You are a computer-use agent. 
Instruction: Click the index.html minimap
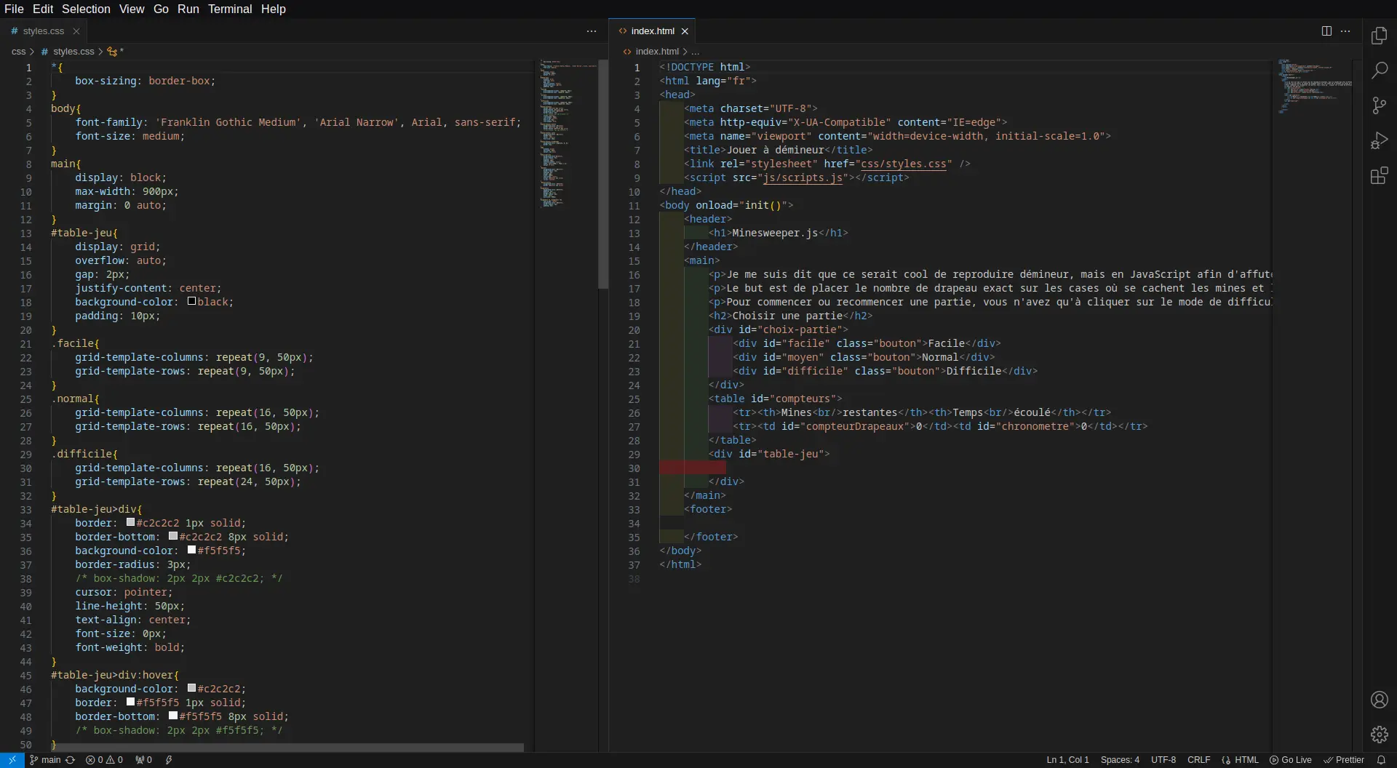[x=1315, y=87]
